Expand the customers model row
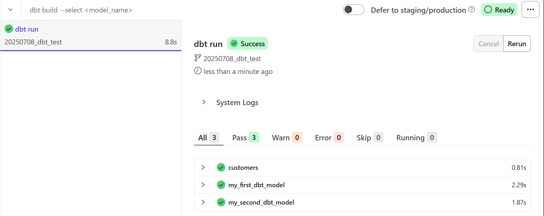This screenshot has width=544, height=216. (x=203, y=167)
